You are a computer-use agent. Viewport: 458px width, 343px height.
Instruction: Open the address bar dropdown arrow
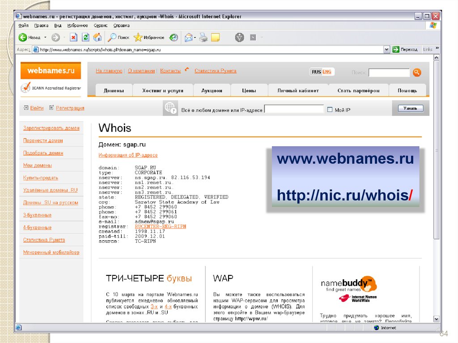[x=387, y=50]
